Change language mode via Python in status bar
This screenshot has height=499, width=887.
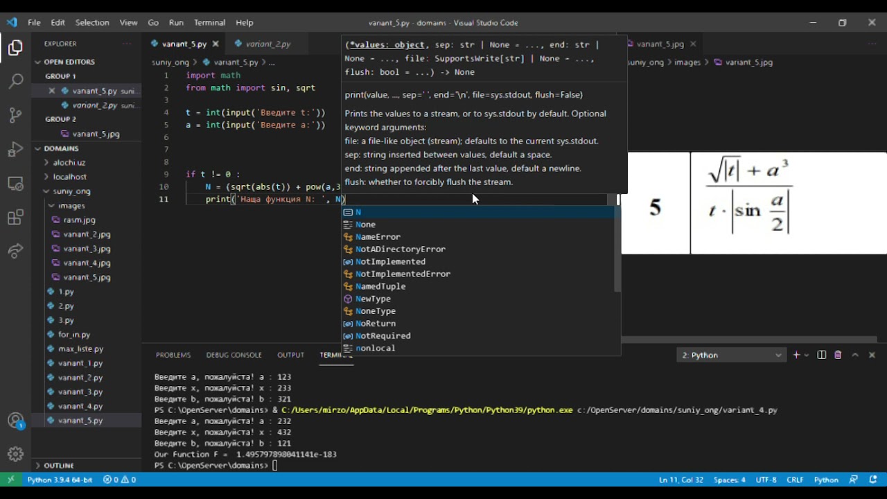click(x=826, y=480)
